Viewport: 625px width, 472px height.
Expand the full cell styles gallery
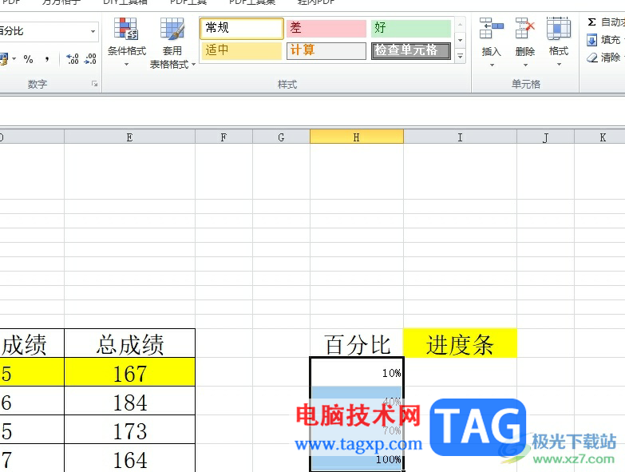pyautogui.click(x=460, y=56)
